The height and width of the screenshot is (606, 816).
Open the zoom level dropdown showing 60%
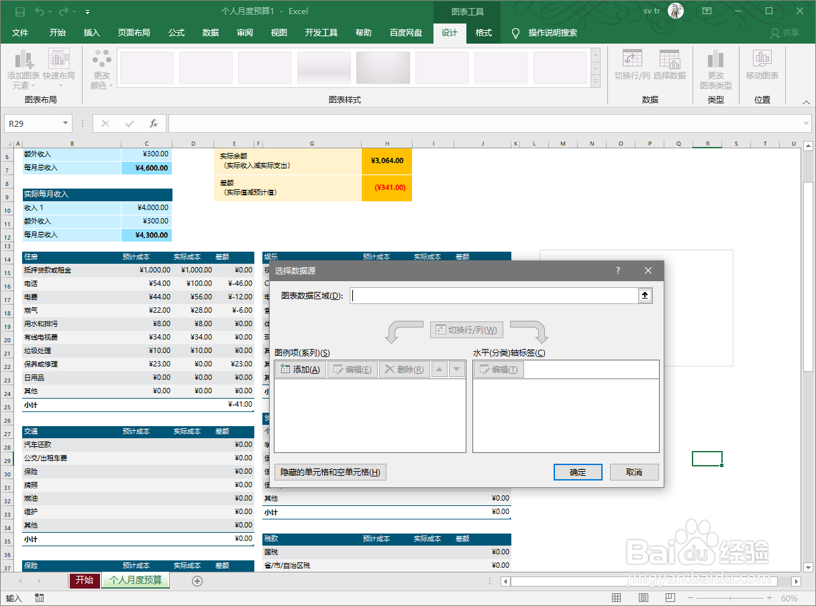tap(790, 597)
